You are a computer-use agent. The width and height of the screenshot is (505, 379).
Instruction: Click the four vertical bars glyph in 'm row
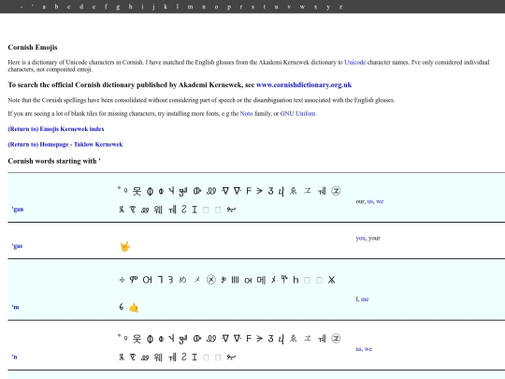point(235,280)
